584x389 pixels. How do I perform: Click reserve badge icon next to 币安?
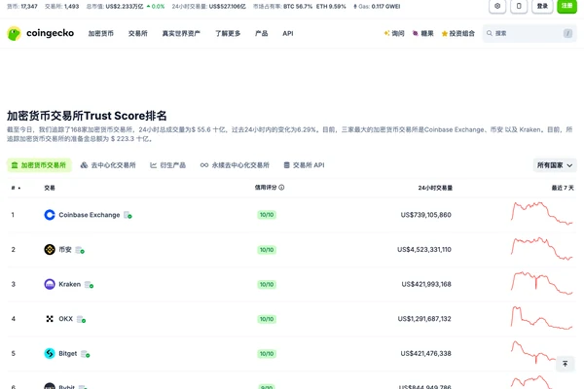point(80,250)
